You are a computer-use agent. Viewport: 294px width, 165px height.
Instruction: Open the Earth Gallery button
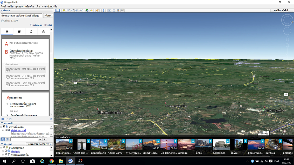click(39, 144)
